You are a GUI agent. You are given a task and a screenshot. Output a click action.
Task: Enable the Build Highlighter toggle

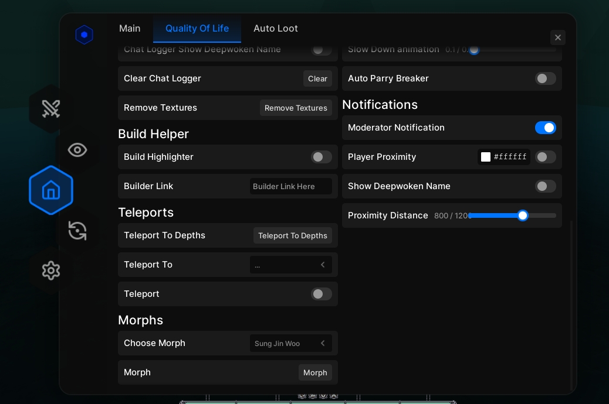pyautogui.click(x=321, y=157)
